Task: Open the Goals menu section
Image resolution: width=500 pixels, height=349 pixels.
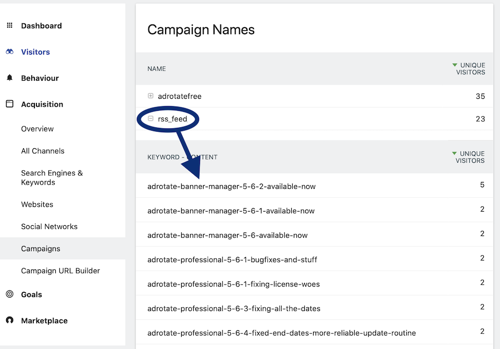Action: point(31,294)
